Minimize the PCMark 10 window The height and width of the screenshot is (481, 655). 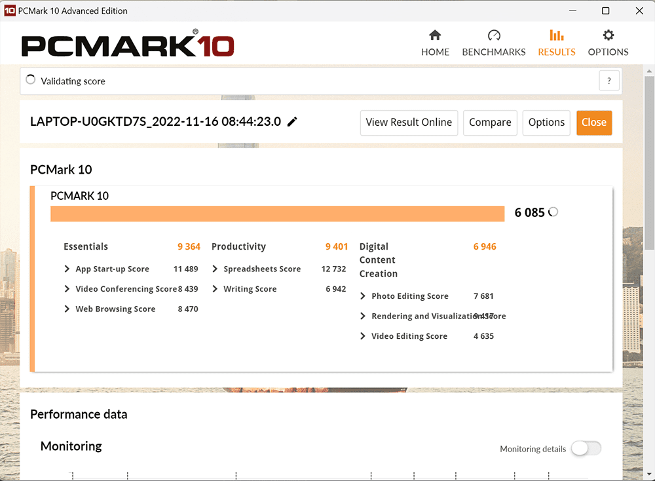[572, 10]
